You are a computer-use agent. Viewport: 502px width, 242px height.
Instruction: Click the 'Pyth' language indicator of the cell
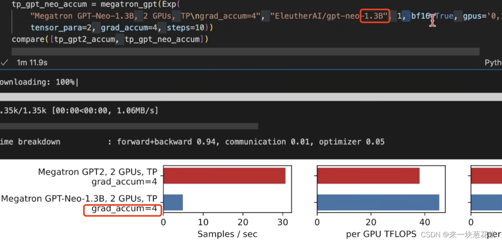pyautogui.click(x=493, y=63)
